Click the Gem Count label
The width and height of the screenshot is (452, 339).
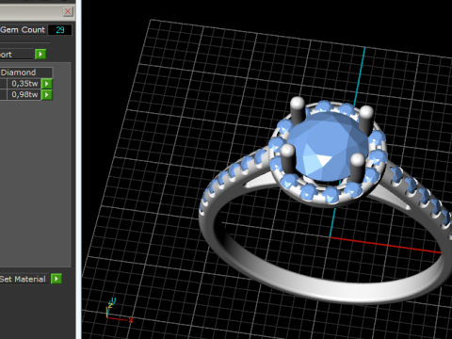tap(23, 30)
